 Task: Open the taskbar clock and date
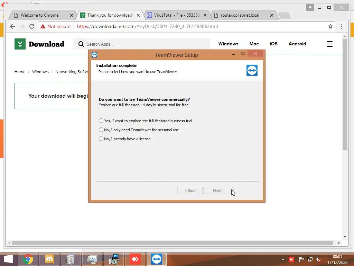tap(337, 259)
